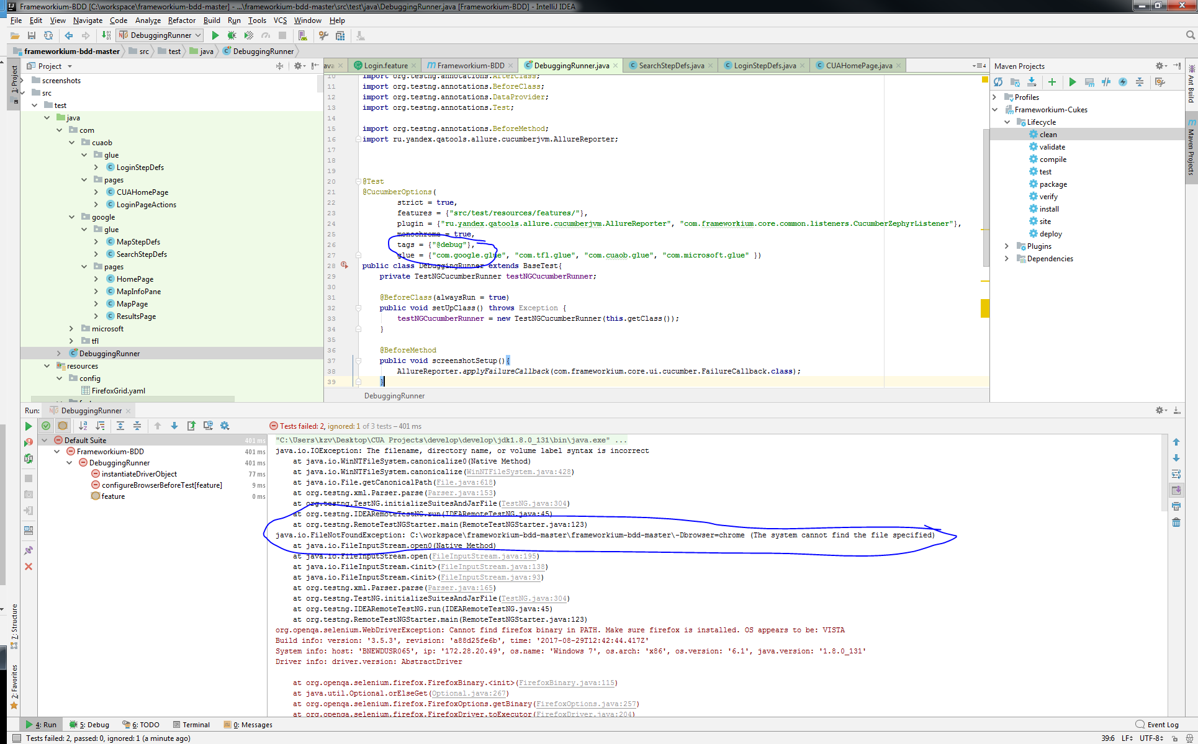Image resolution: width=1198 pixels, height=744 pixels.
Task: Toggle Maven Skip Tests mode
Action: pyautogui.click(x=1123, y=82)
